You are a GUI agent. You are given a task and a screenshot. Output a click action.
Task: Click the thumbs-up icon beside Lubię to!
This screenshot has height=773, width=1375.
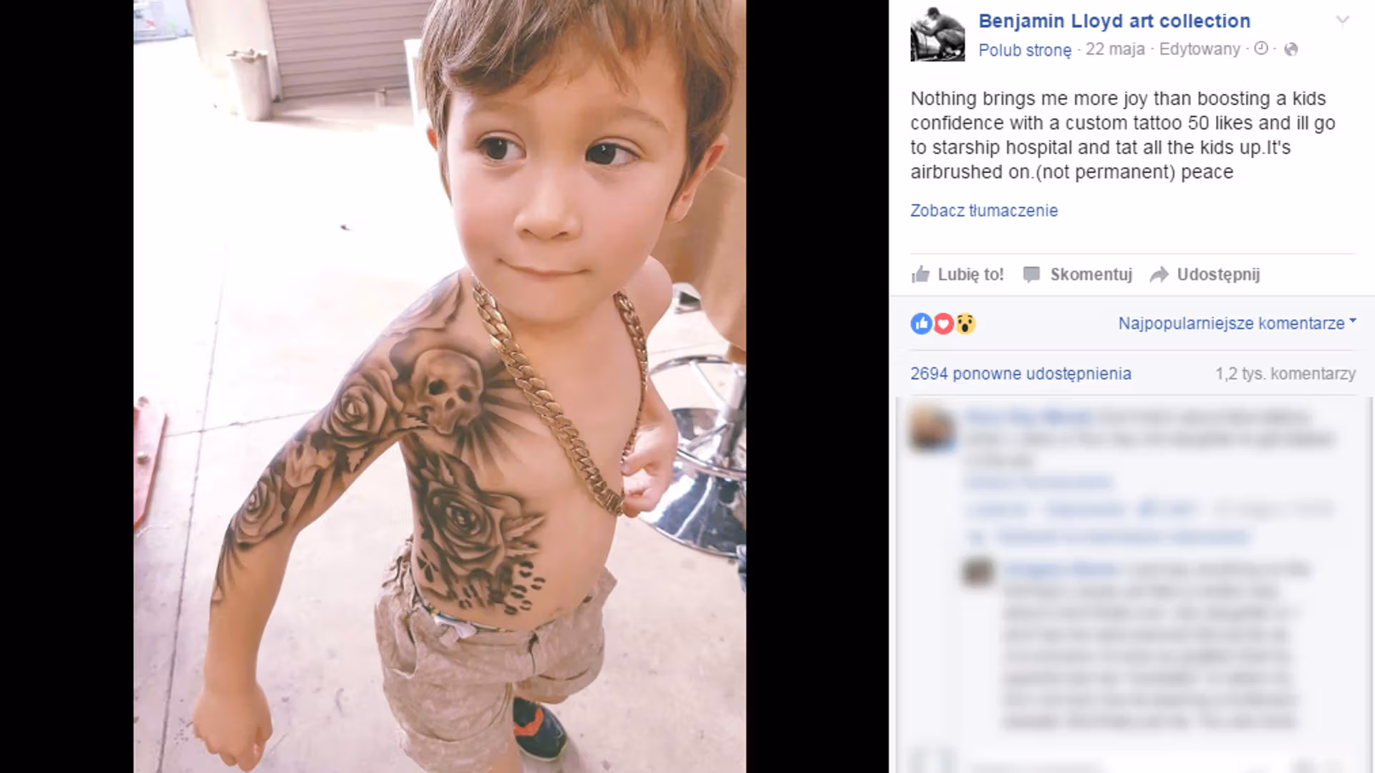(x=920, y=274)
